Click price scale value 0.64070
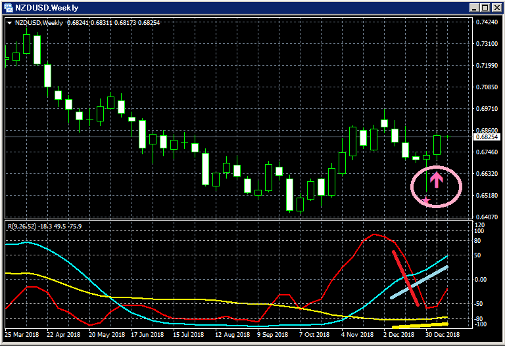Viewport: 505px width, 346px height. point(487,217)
